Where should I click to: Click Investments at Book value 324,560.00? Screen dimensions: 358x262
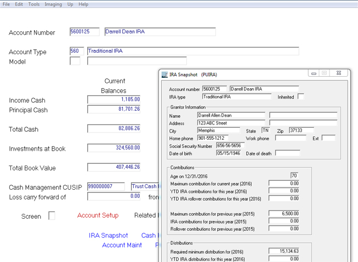pyautogui.click(x=113, y=147)
